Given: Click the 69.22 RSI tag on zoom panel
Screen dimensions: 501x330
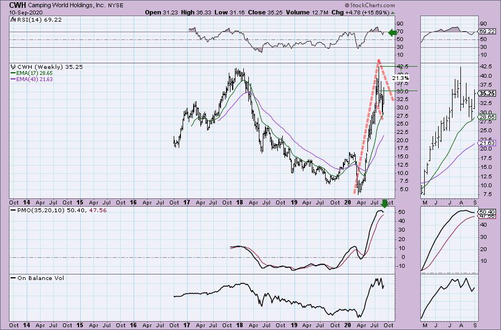Looking at the screenshot, I should click(x=487, y=32).
